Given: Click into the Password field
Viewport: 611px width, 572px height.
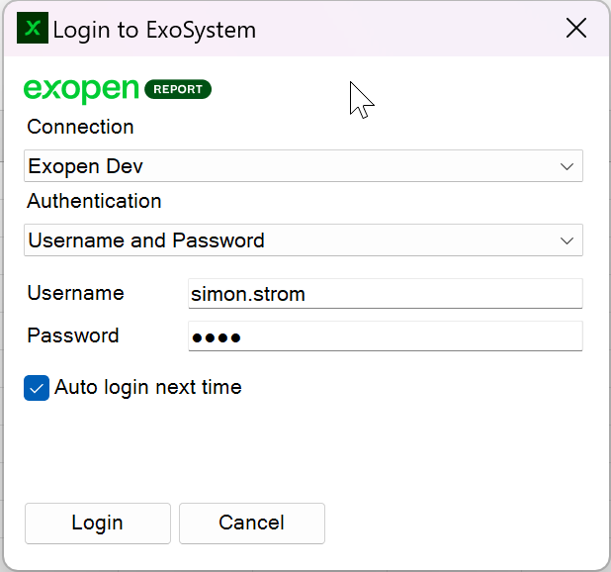Looking at the screenshot, I should (x=384, y=336).
